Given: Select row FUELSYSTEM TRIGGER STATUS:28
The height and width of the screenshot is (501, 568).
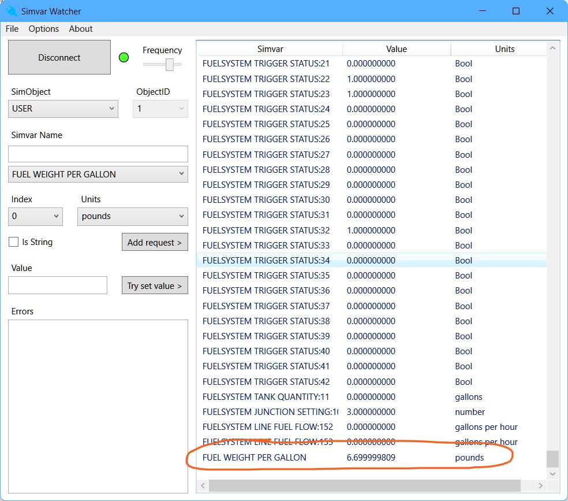Looking at the screenshot, I should (372, 170).
